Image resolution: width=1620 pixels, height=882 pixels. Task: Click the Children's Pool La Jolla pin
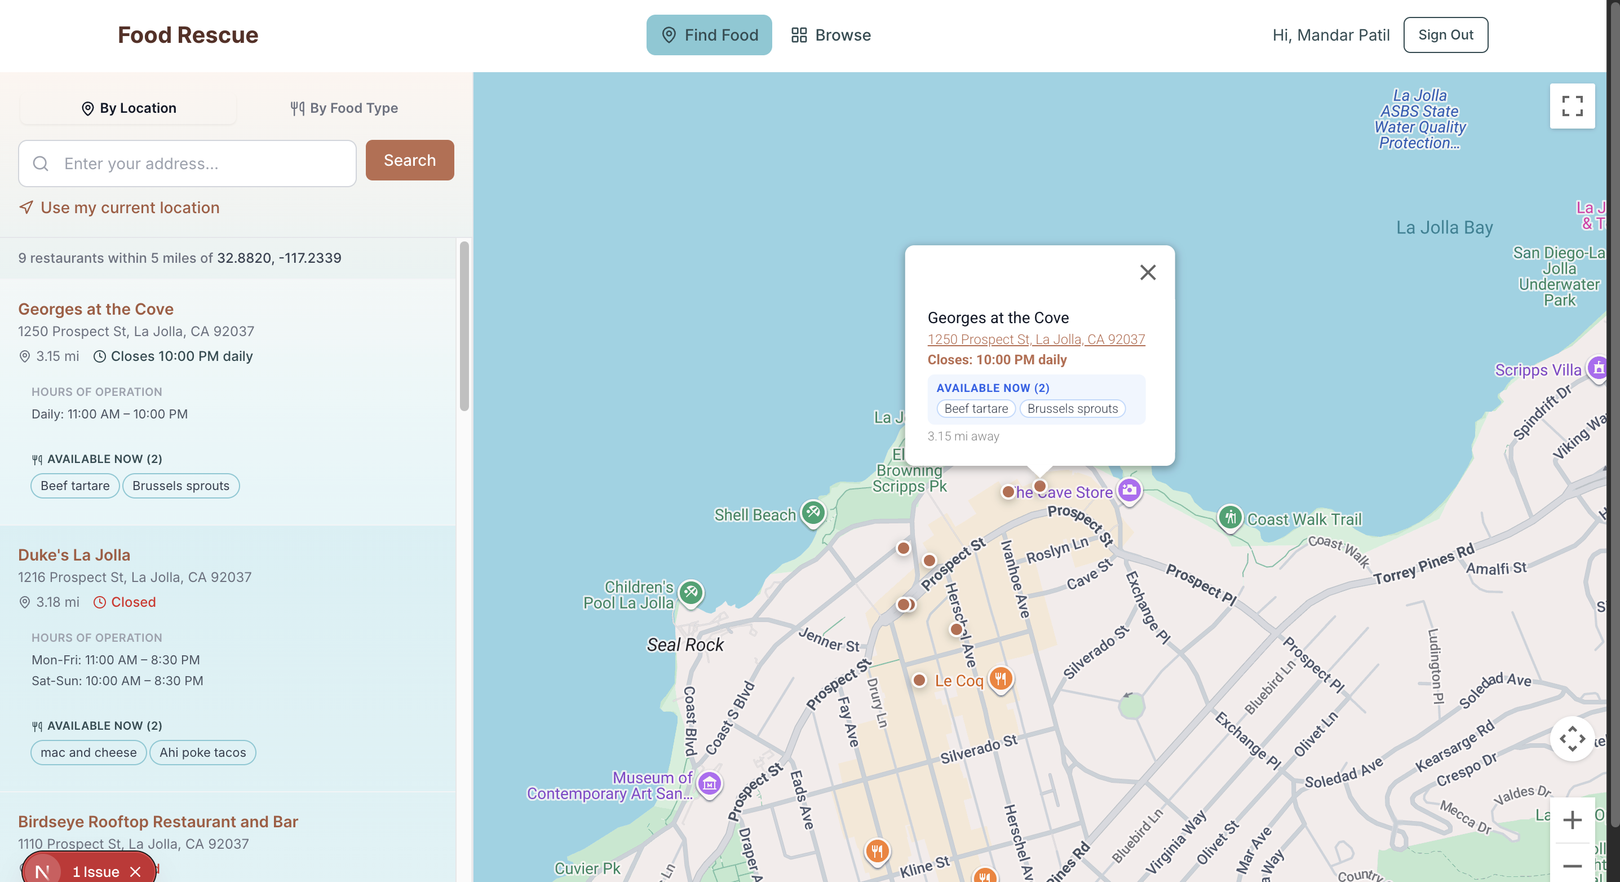pos(691,592)
